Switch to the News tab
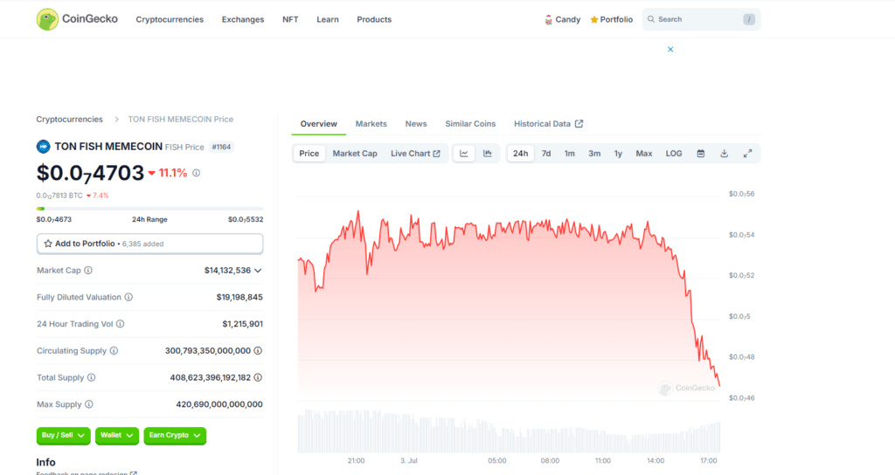 click(415, 124)
